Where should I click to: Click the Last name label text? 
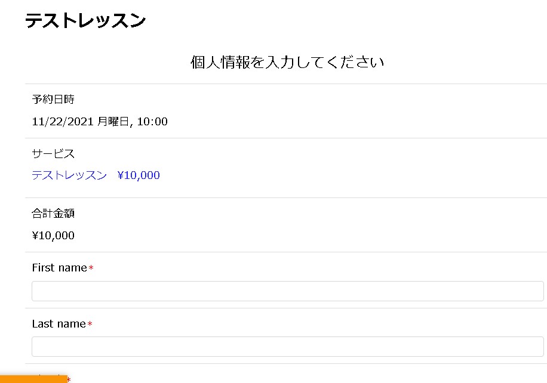pyautogui.click(x=59, y=324)
